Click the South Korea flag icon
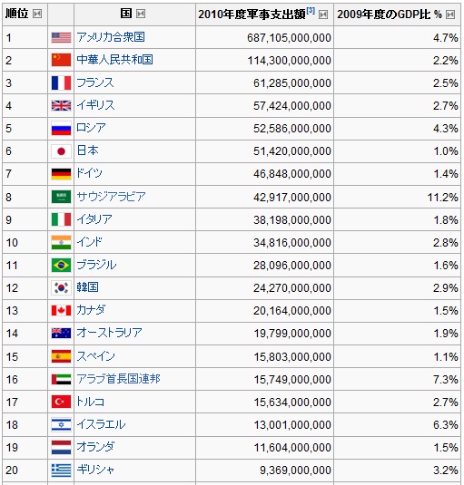This screenshot has height=485, width=464. coord(61,288)
